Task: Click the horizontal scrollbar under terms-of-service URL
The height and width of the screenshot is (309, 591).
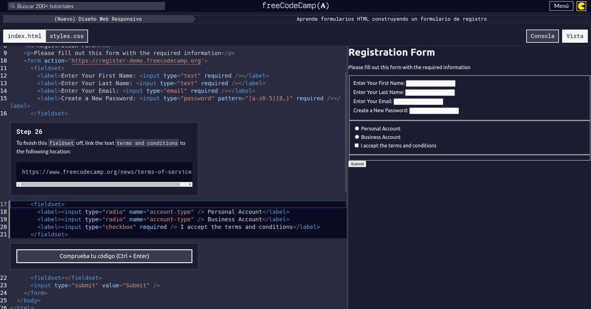Action: (x=104, y=184)
